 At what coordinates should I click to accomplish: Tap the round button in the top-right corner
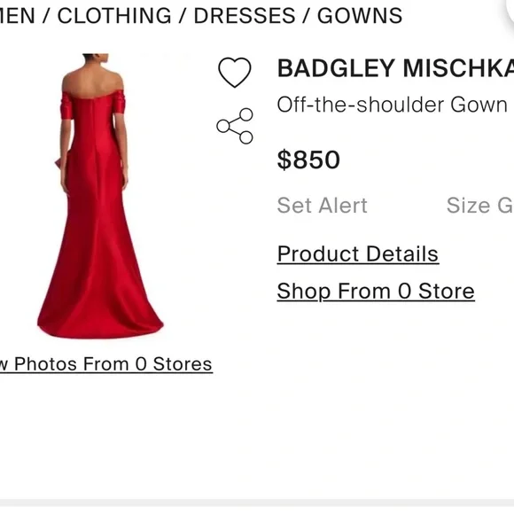click(509, 10)
